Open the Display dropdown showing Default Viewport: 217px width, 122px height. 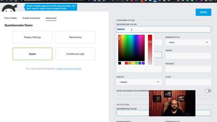point(139,82)
